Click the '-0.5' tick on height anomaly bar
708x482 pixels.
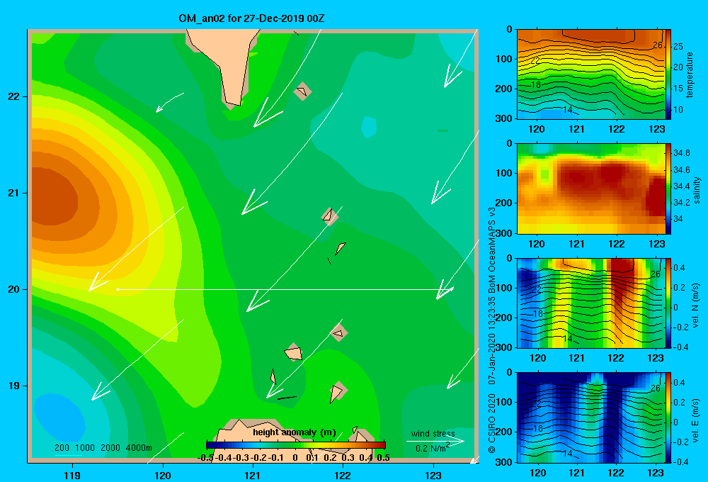click(205, 458)
